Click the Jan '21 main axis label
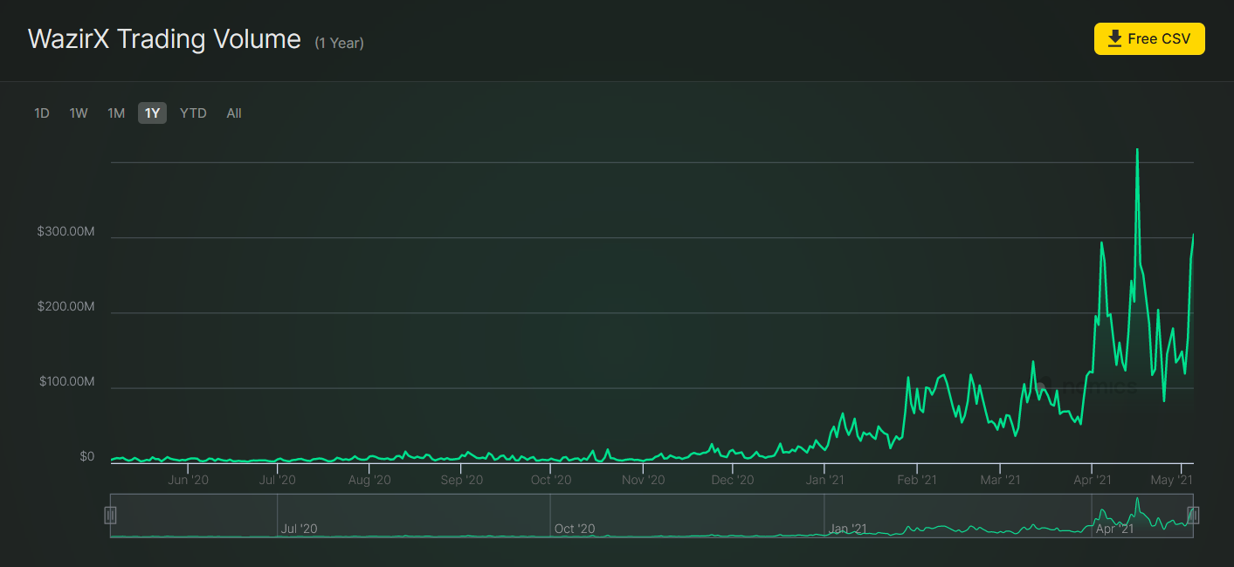Screen dimensions: 1234x567 [824, 480]
